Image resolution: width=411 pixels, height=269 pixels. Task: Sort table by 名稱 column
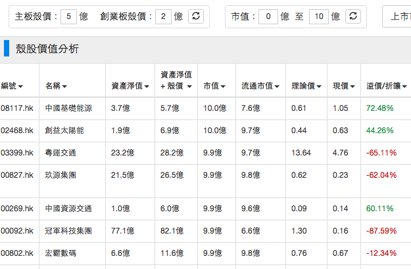click(x=56, y=86)
